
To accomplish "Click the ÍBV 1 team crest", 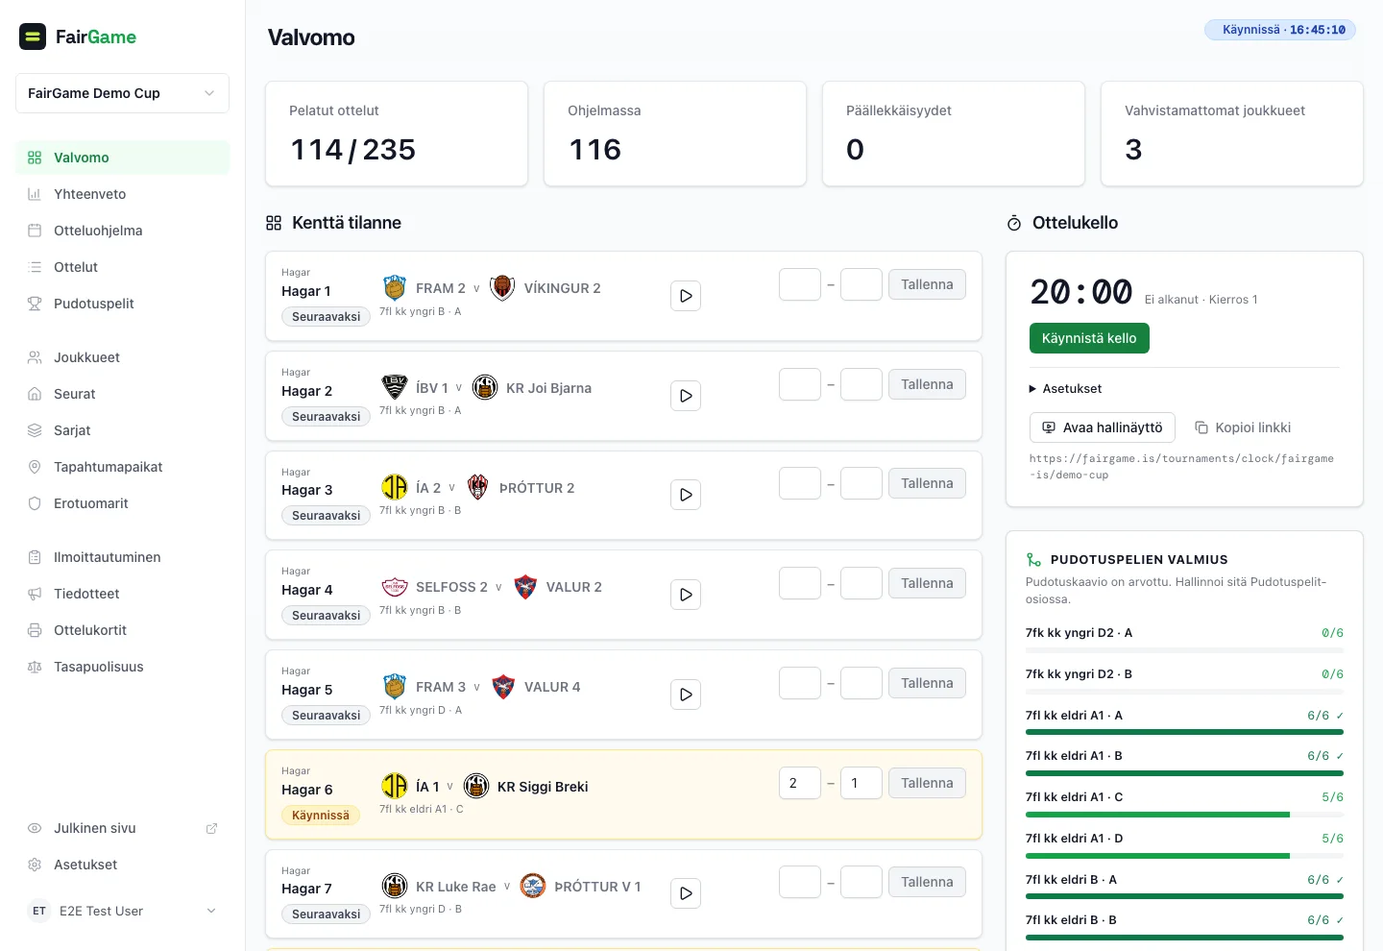I will coord(395,388).
